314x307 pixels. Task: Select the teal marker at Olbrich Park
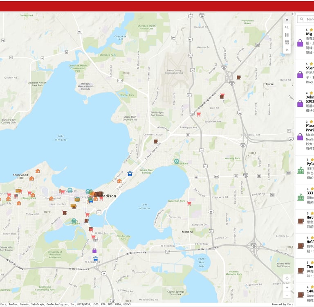(177, 161)
